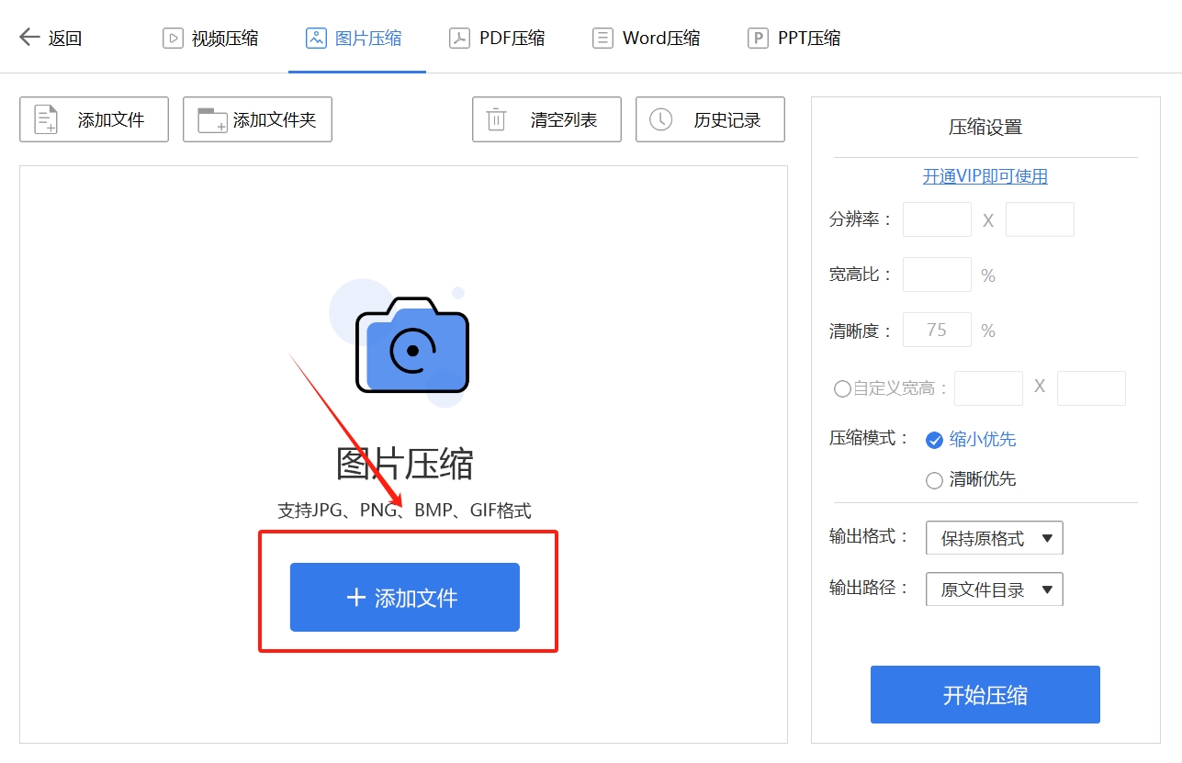Click the second 分辨率 height field
Screen dimensions: 1182x763
tap(1040, 219)
